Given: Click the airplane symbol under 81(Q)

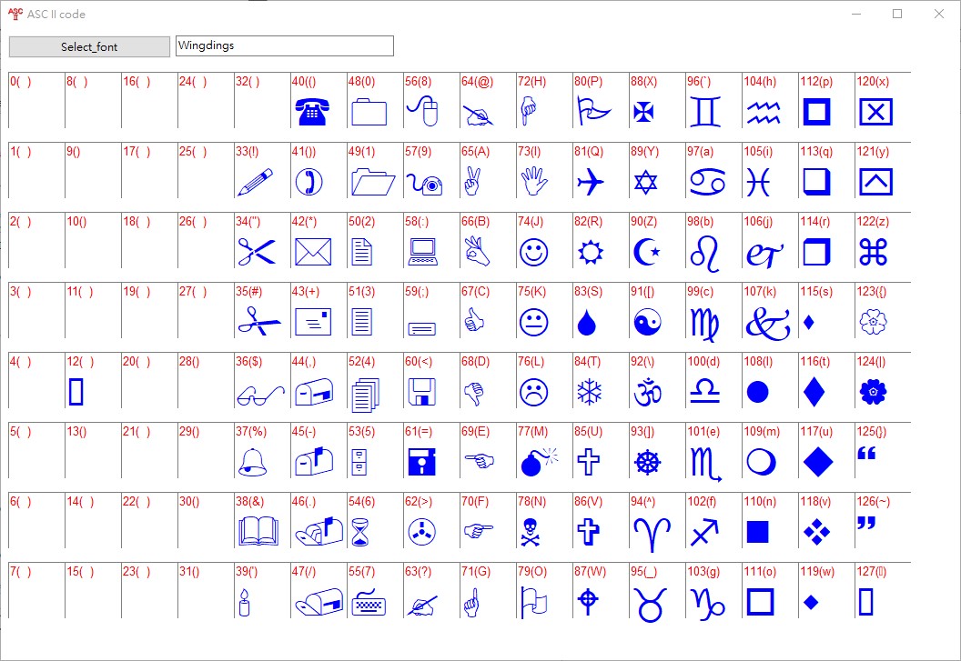Looking at the screenshot, I should tap(591, 182).
